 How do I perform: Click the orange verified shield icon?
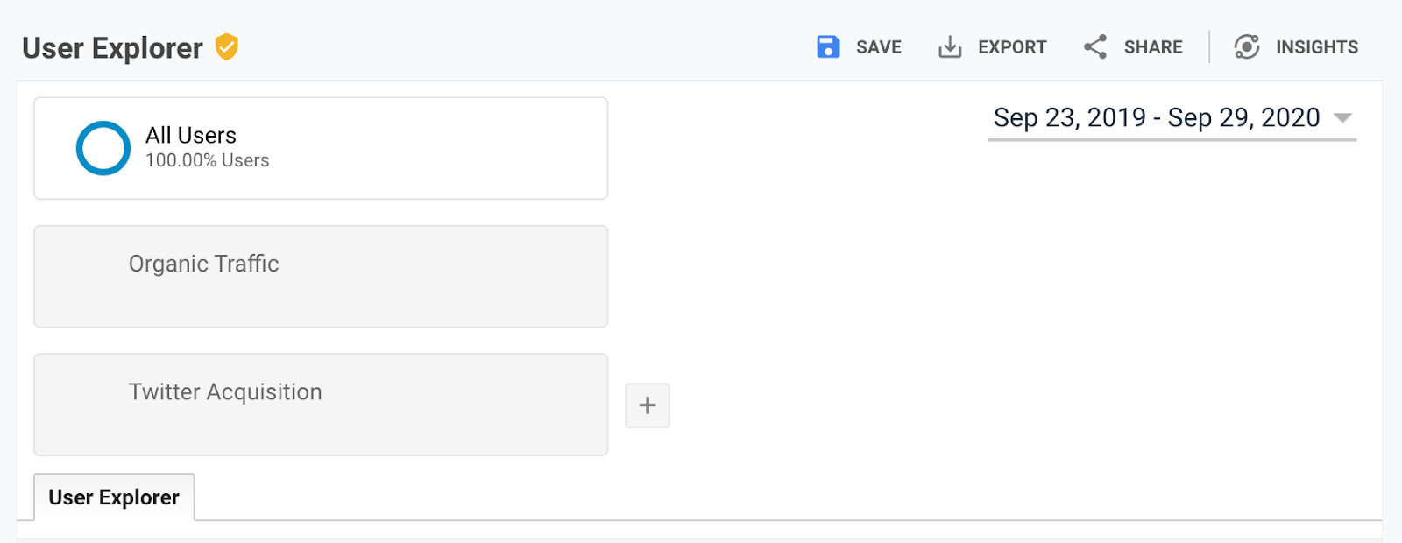[x=227, y=46]
